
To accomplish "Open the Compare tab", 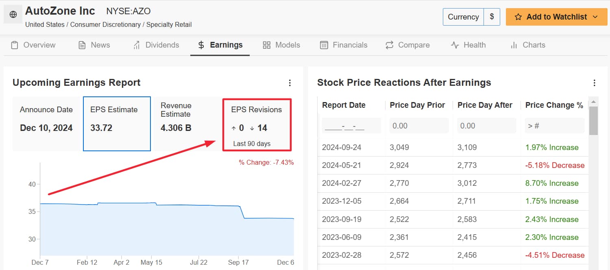I will [x=407, y=45].
